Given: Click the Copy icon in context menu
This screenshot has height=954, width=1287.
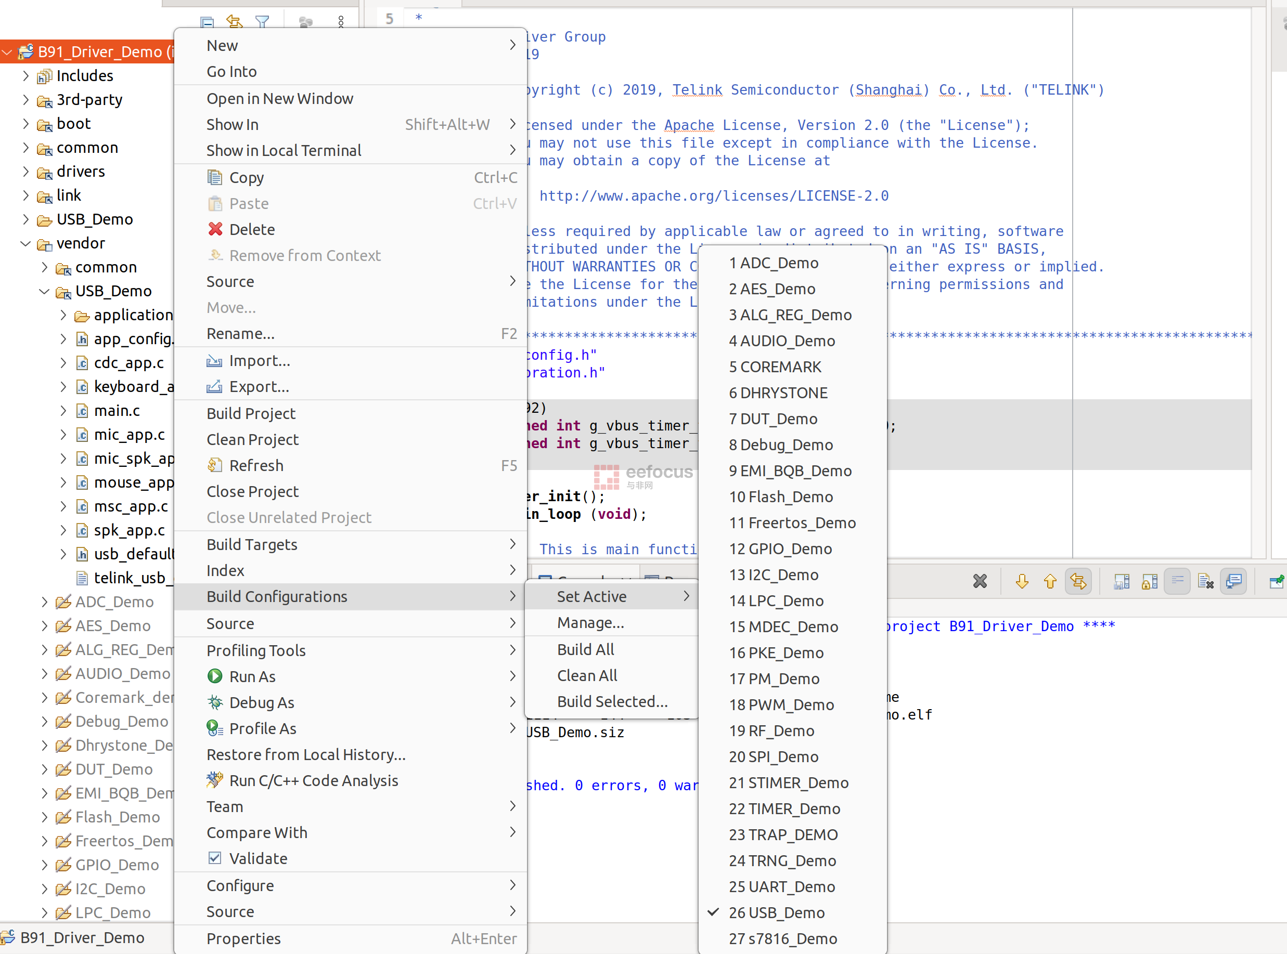Looking at the screenshot, I should [x=213, y=178].
